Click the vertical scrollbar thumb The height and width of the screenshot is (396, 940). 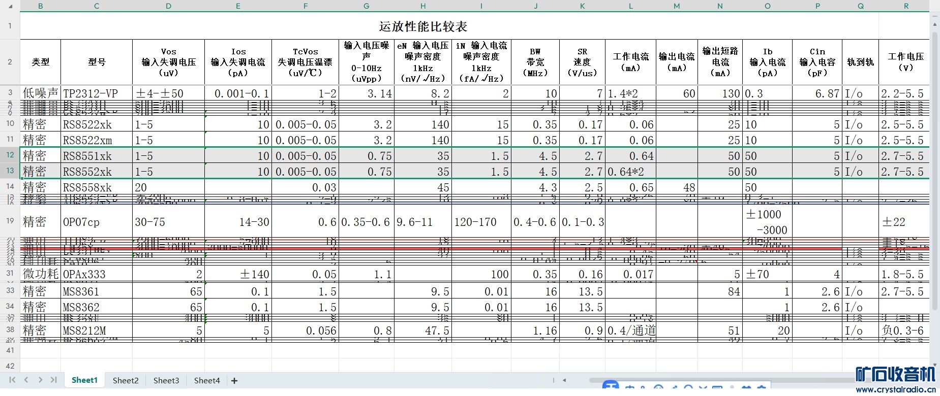click(934, 170)
